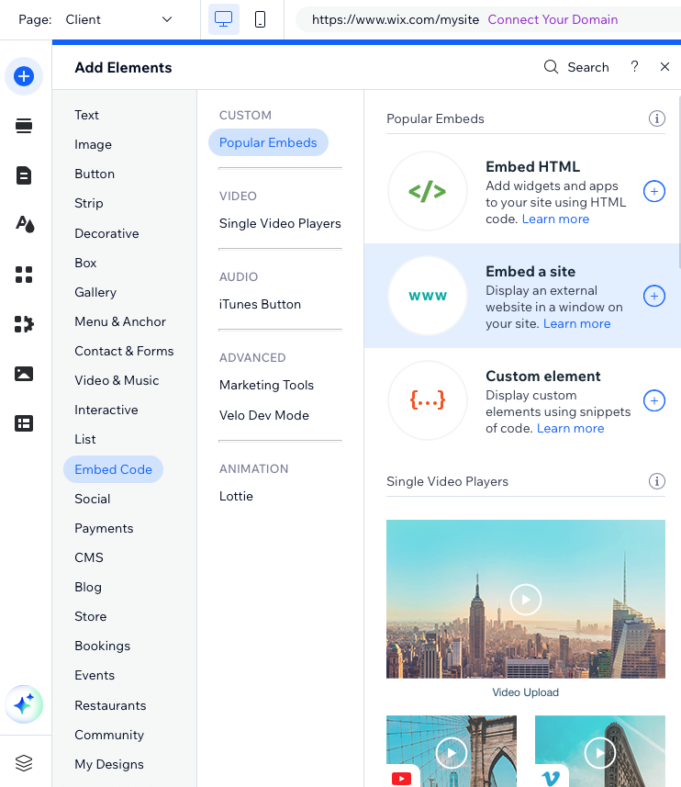Viewport: 681px width, 787px height.
Task: Select the Restaurants category
Action: click(x=110, y=705)
